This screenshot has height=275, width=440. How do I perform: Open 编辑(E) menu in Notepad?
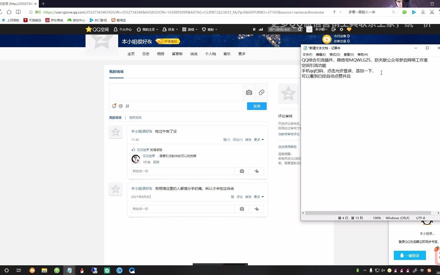pyautogui.click(x=321, y=54)
